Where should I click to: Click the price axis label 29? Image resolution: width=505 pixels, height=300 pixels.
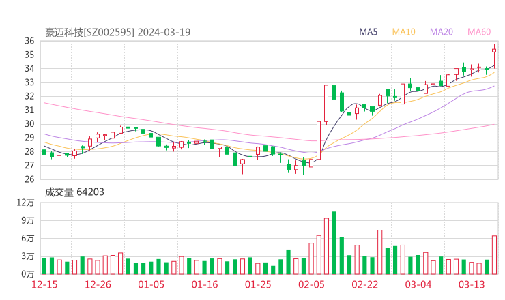coord(29,138)
